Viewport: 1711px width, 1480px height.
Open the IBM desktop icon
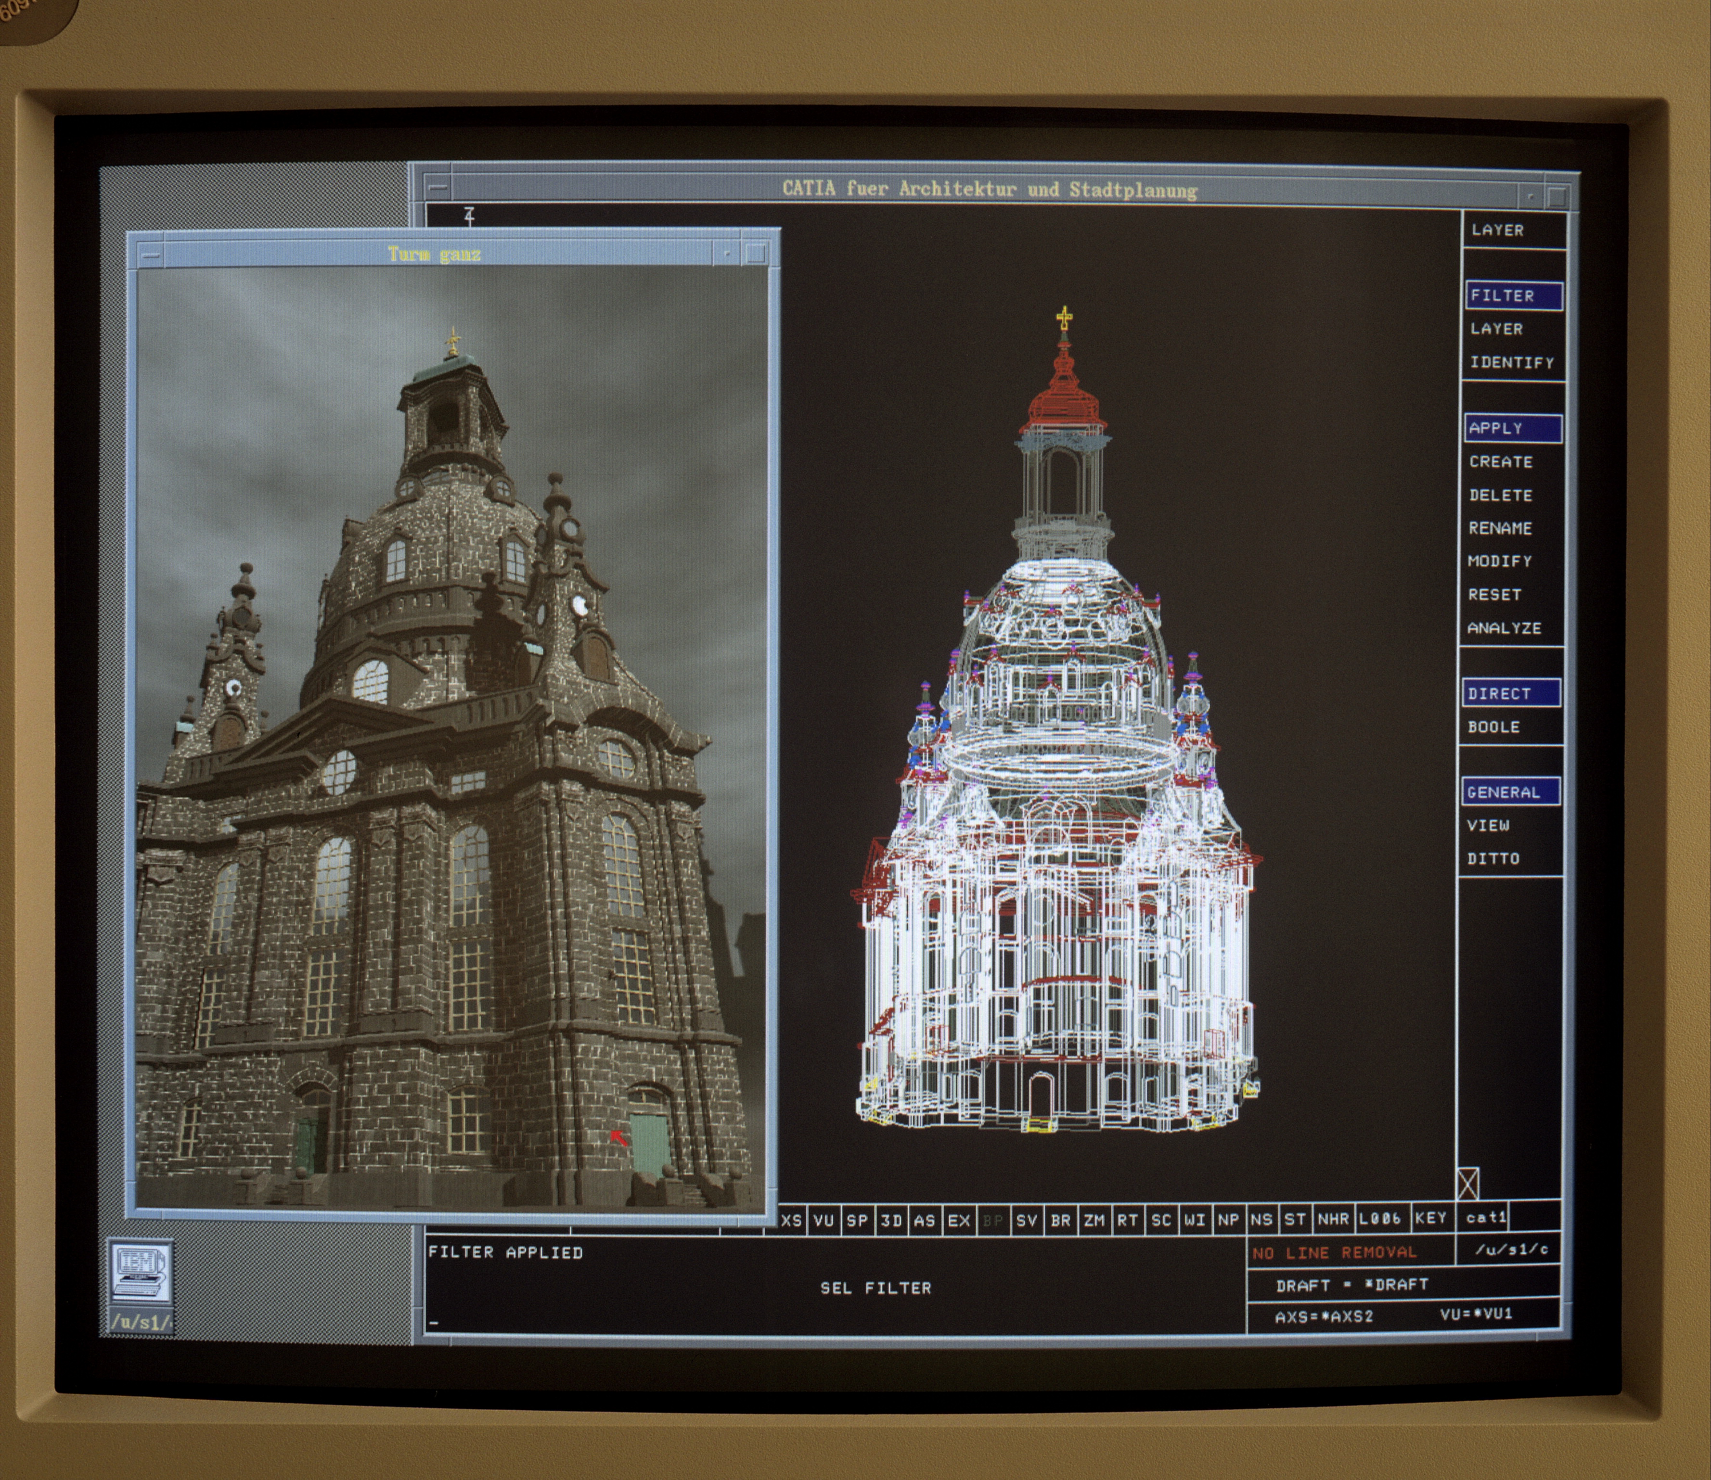(142, 1273)
